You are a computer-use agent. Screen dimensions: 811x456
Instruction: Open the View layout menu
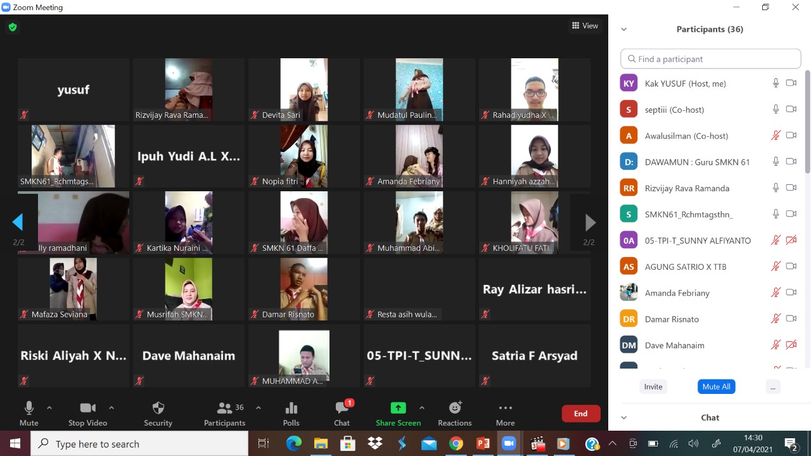click(585, 26)
